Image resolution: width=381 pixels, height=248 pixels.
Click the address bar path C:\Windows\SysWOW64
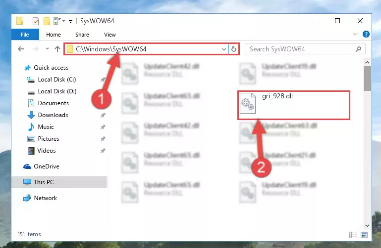pos(111,49)
